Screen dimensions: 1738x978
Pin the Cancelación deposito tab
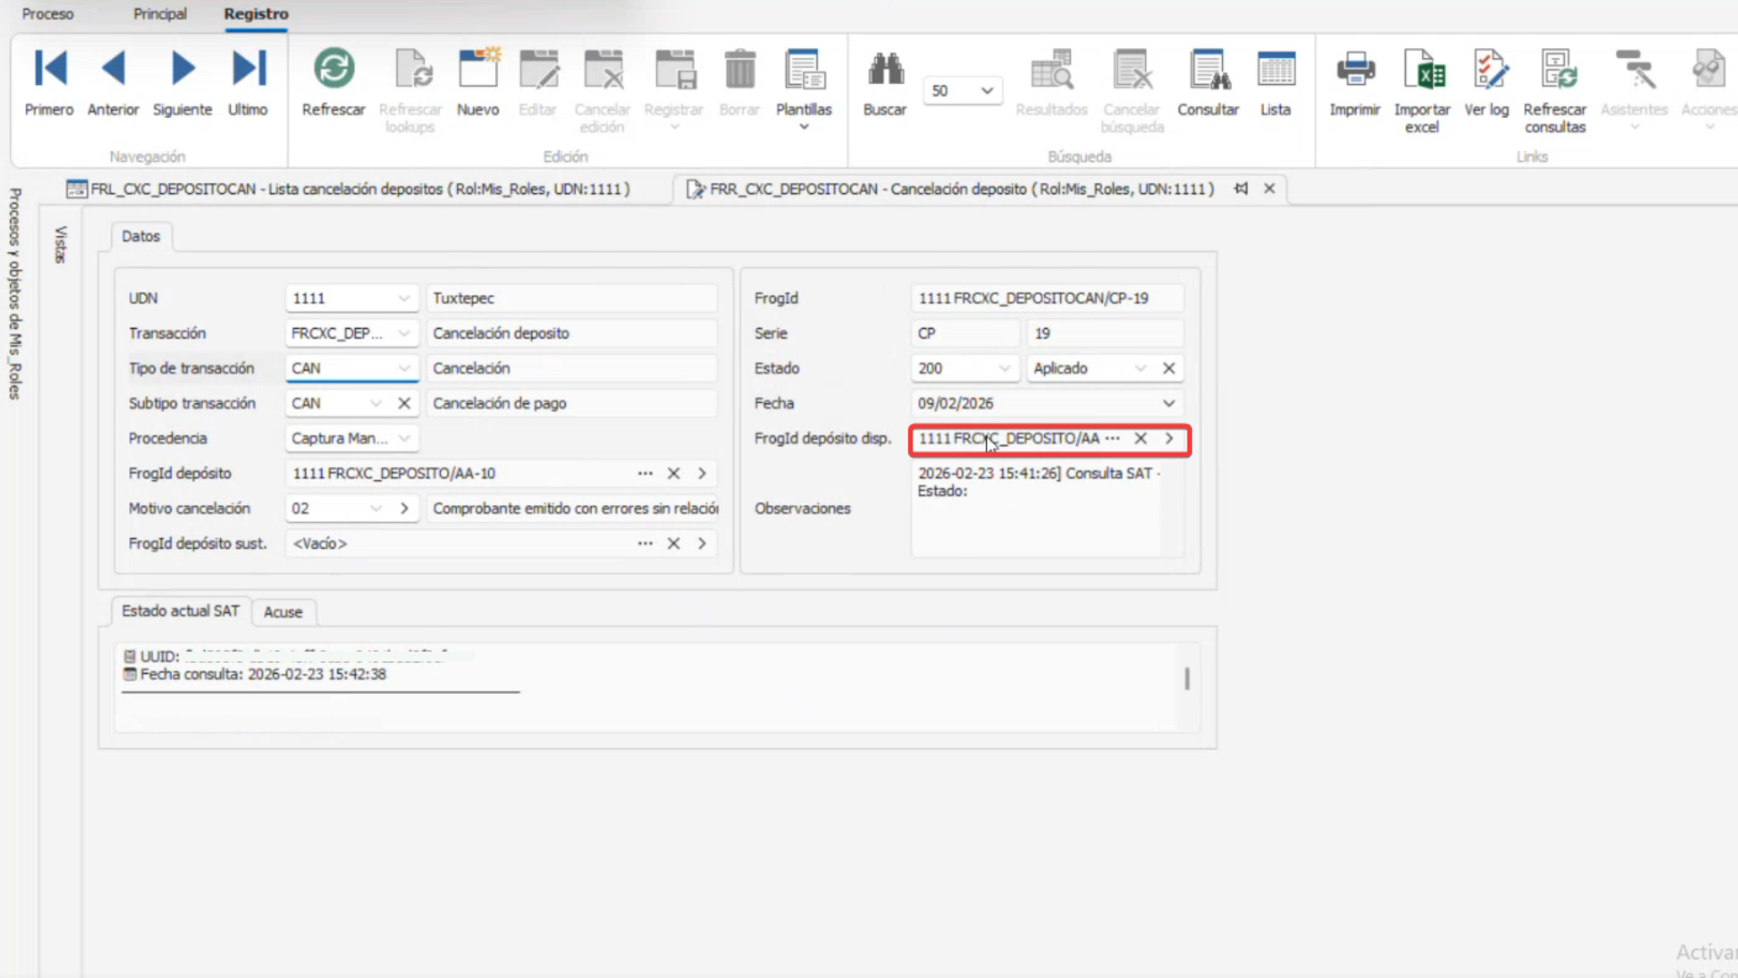(x=1241, y=188)
